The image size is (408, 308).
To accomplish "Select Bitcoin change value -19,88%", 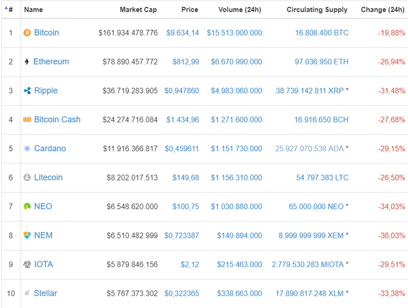I will click(x=391, y=33).
